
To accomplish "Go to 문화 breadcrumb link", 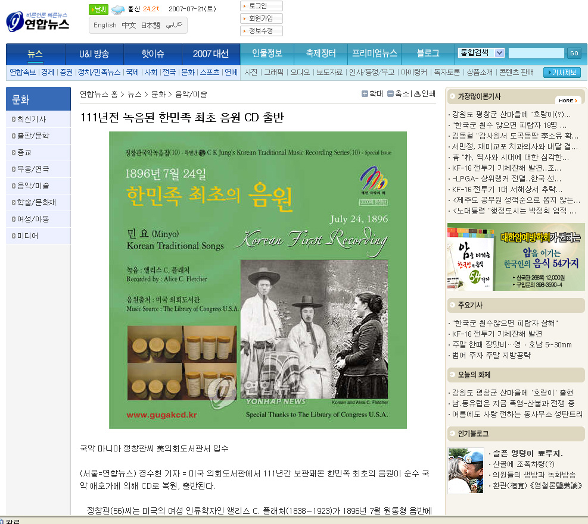I will pyautogui.click(x=158, y=94).
